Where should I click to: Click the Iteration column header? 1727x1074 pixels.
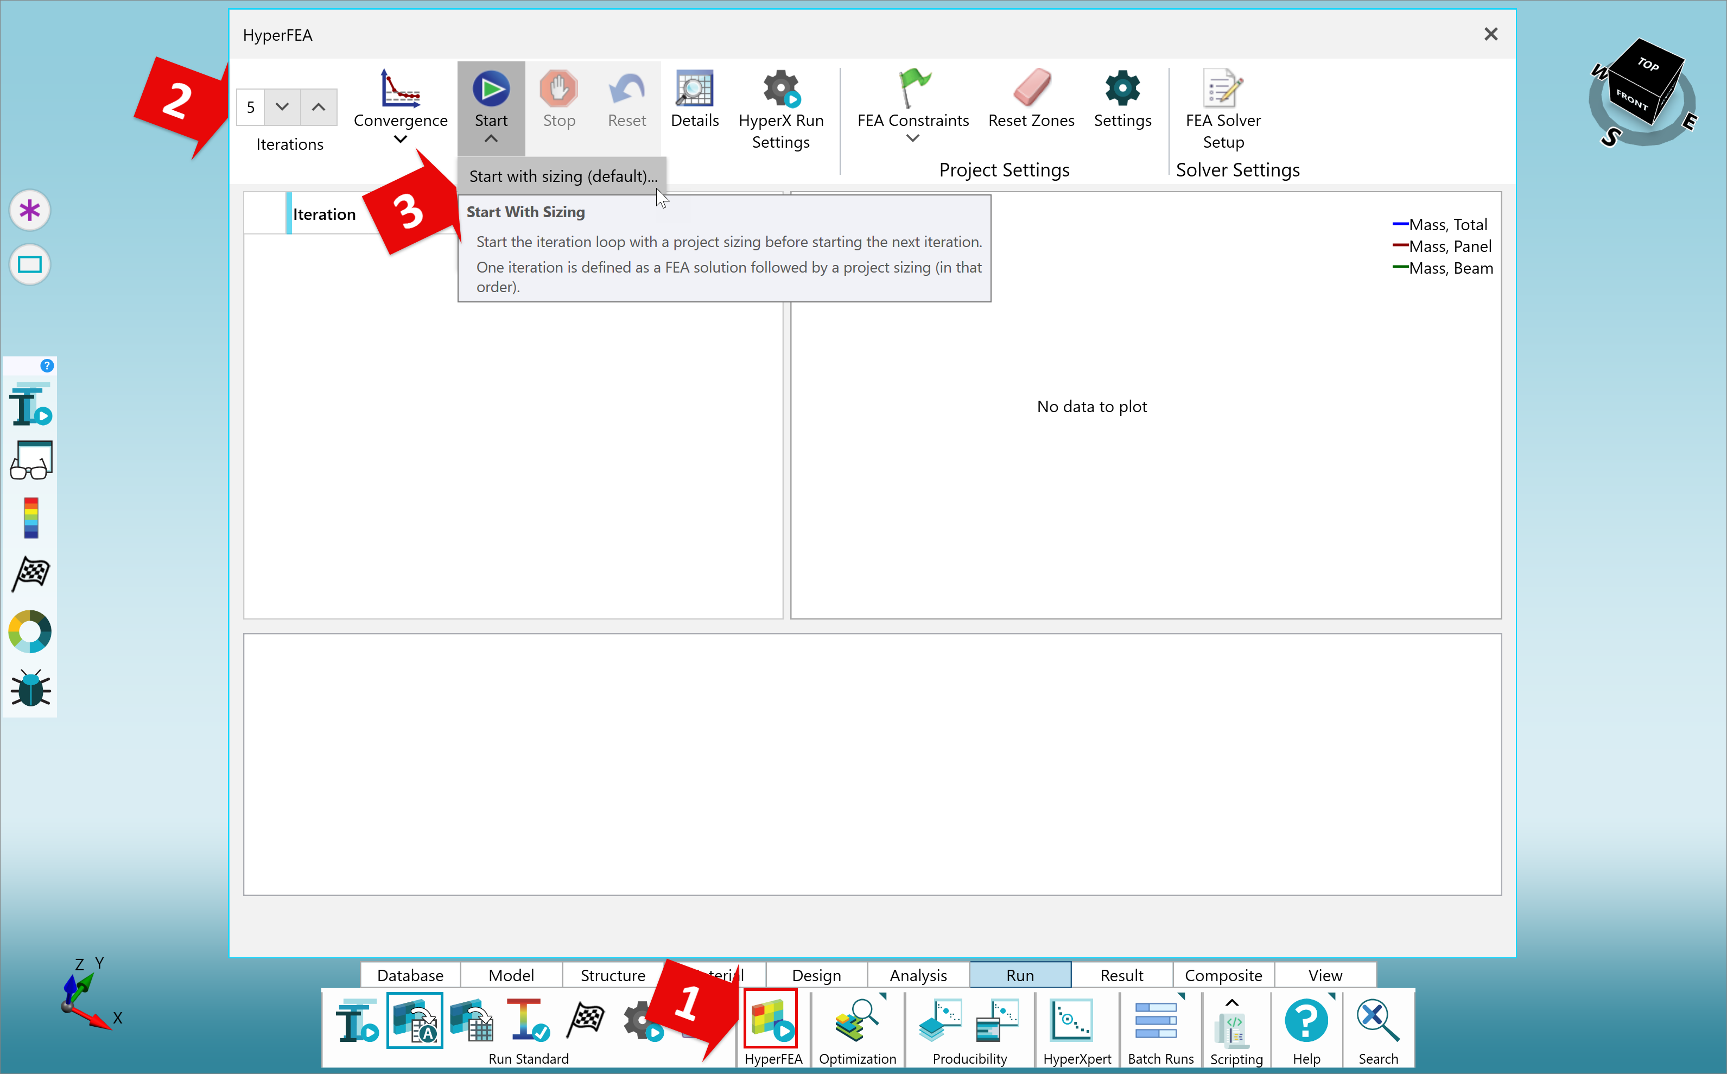tap(325, 214)
